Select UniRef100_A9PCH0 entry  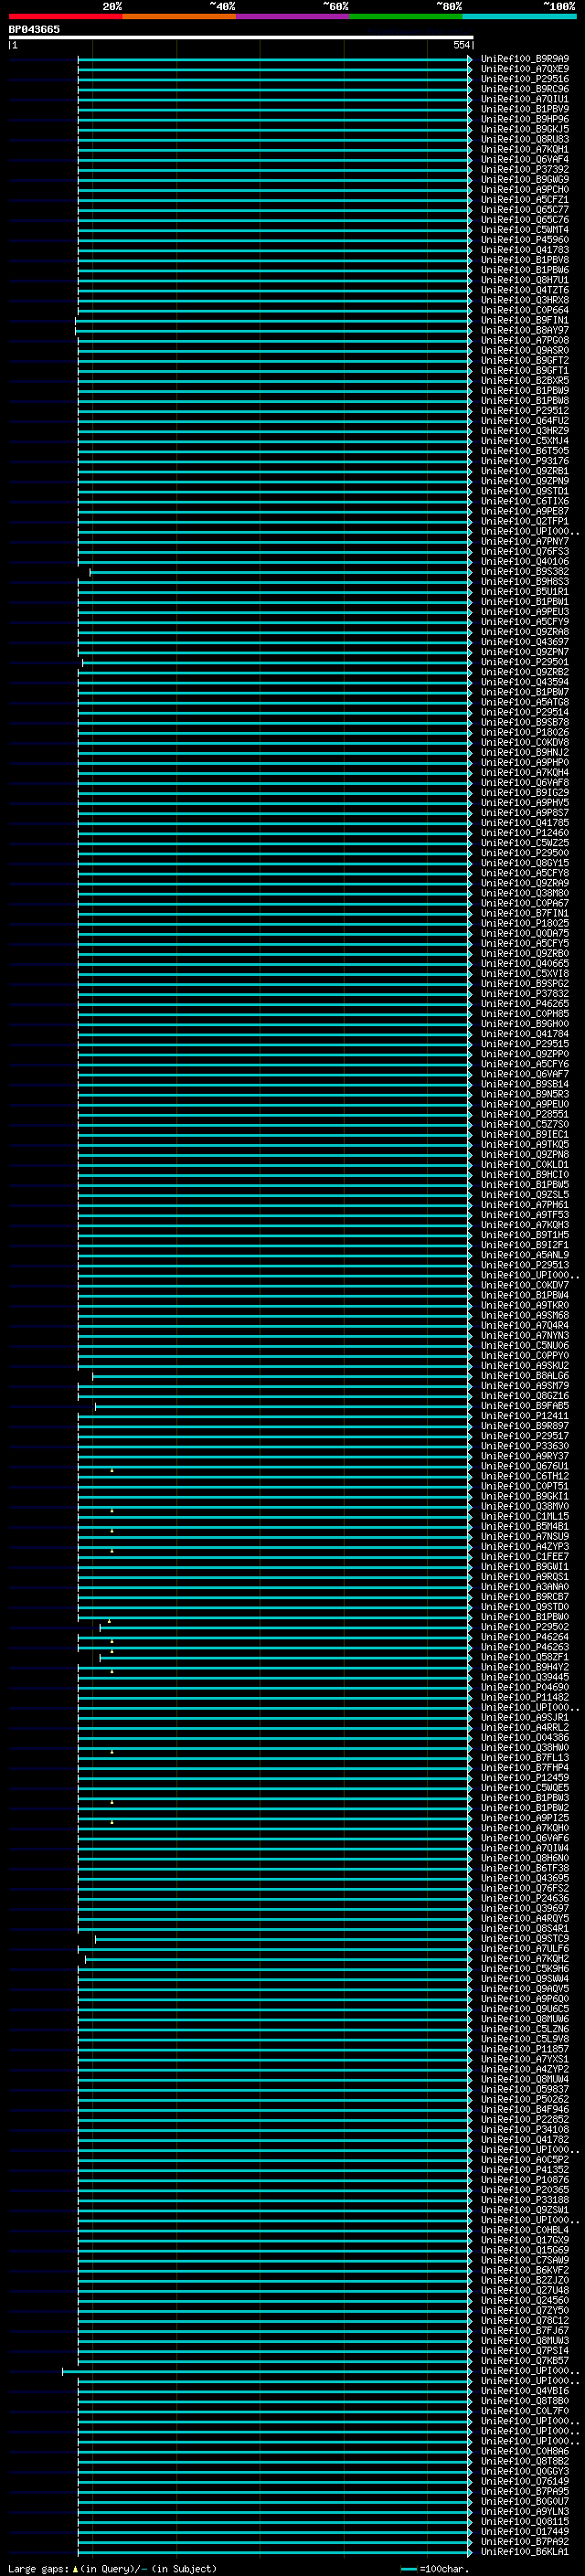[x=525, y=189]
